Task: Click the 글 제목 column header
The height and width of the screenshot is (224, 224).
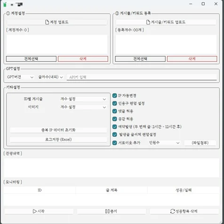Action: tap(112, 190)
